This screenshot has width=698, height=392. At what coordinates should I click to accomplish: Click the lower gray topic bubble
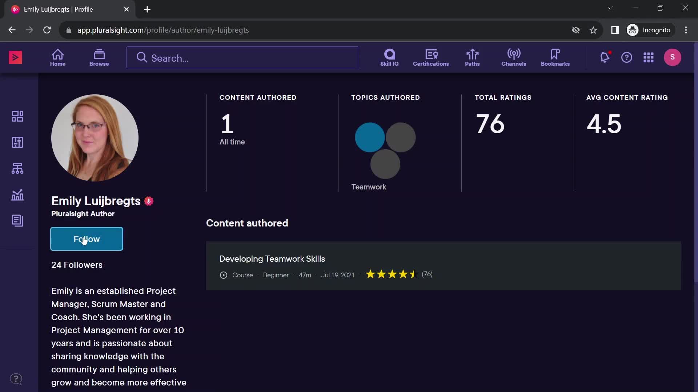point(385,164)
